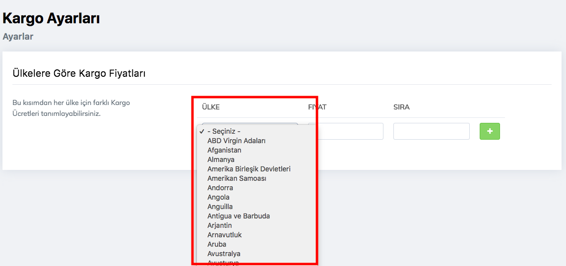Select Afganistan in the country dropdown
The image size is (566, 266).
224,150
